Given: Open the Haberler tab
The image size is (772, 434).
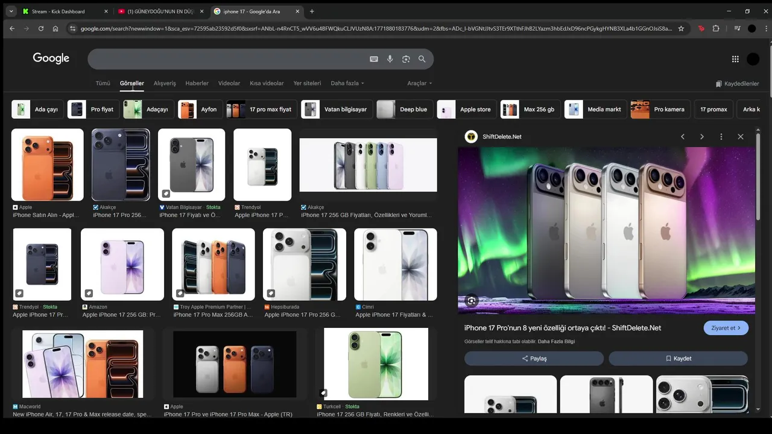Looking at the screenshot, I should [197, 83].
